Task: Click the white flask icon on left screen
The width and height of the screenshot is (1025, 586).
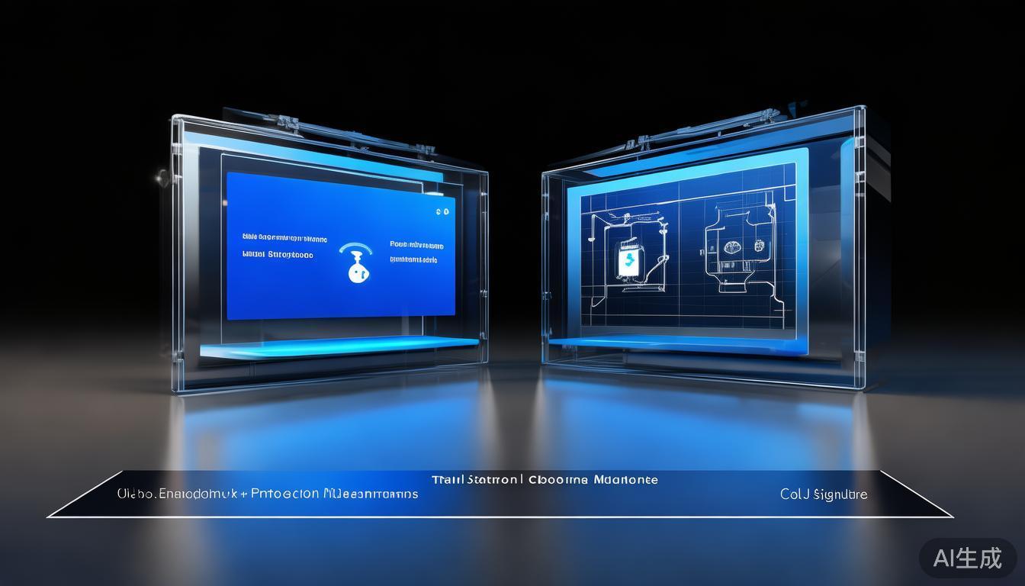Action: tap(355, 270)
